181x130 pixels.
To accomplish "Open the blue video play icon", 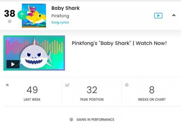I will coord(158,16).
